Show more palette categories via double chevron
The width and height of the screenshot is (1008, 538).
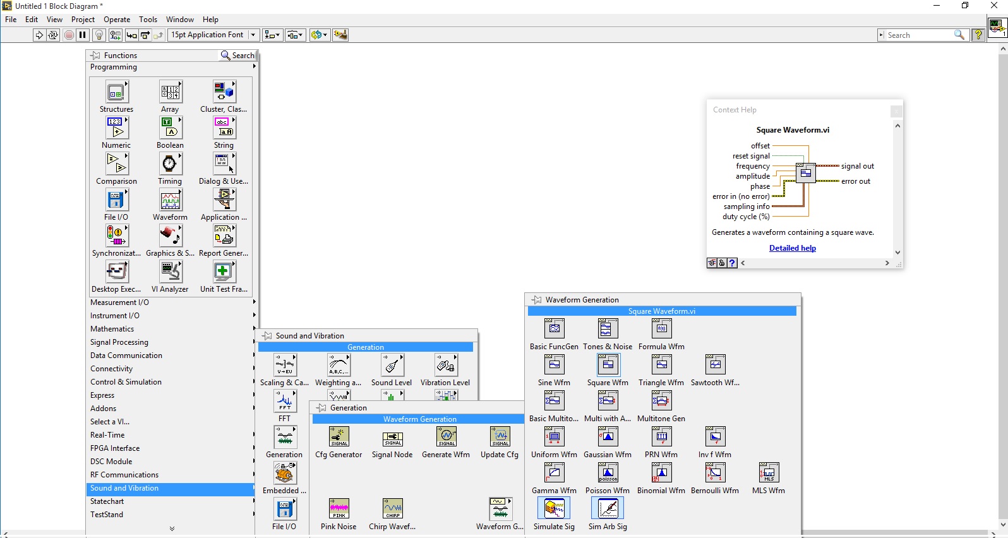(x=172, y=529)
